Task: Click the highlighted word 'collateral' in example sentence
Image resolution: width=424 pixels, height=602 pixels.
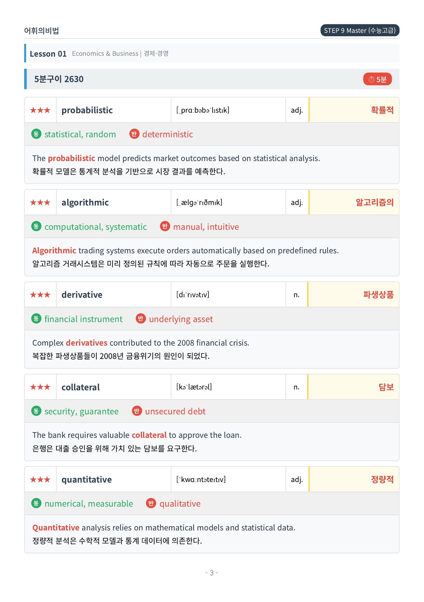Action: click(x=149, y=435)
